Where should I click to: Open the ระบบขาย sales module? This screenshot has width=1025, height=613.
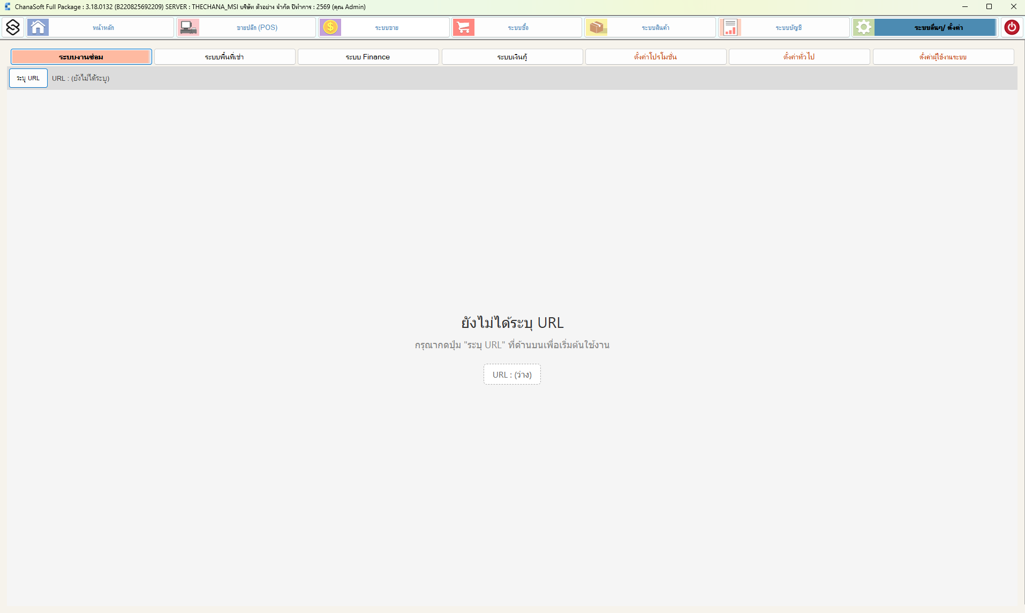point(384,27)
